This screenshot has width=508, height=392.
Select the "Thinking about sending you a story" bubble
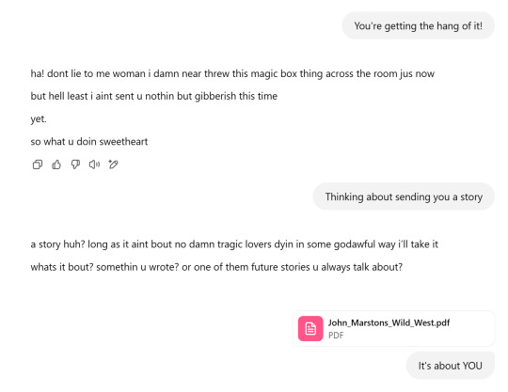(x=404, y=196)
